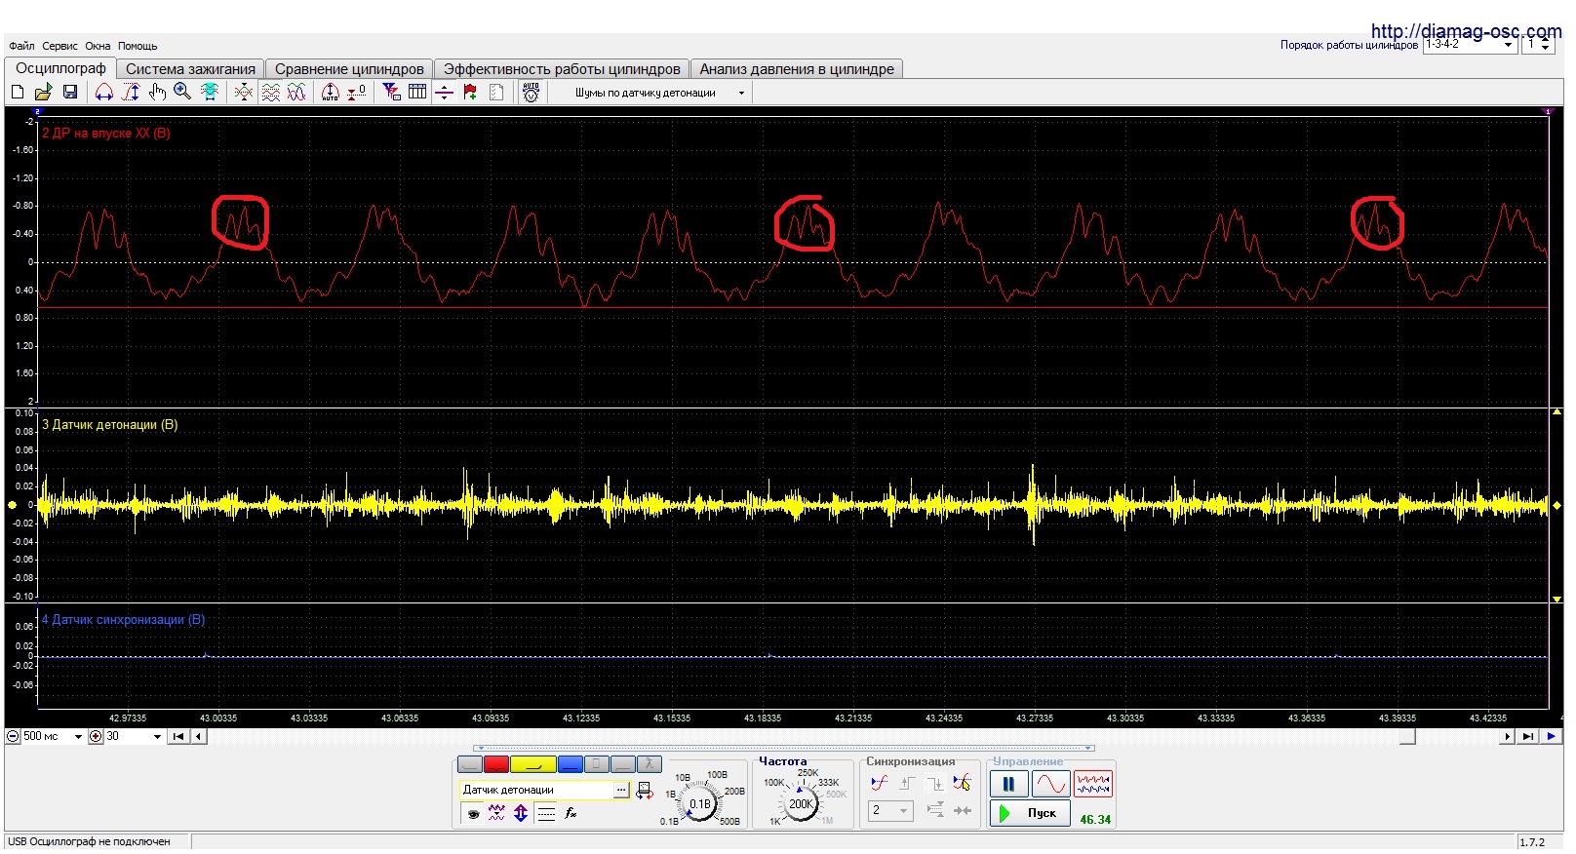
Task: Create a new file via the blank page icon
Action: tap(17, 92)
